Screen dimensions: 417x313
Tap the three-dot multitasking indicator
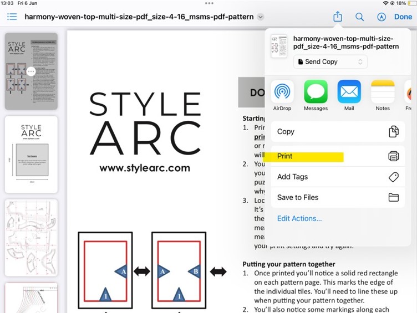point(209,3)
